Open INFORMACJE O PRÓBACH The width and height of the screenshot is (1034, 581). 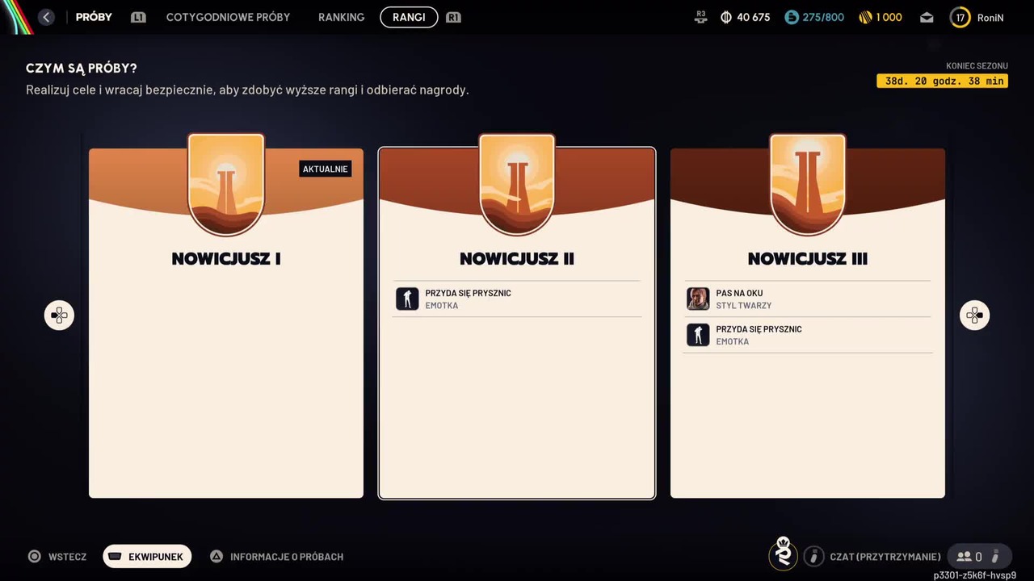click(x=277, y=557)
